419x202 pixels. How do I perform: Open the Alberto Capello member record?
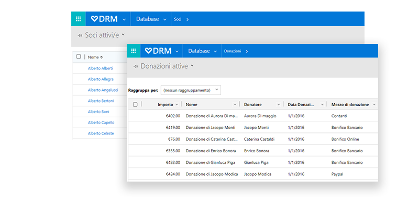tap(101, 122)
